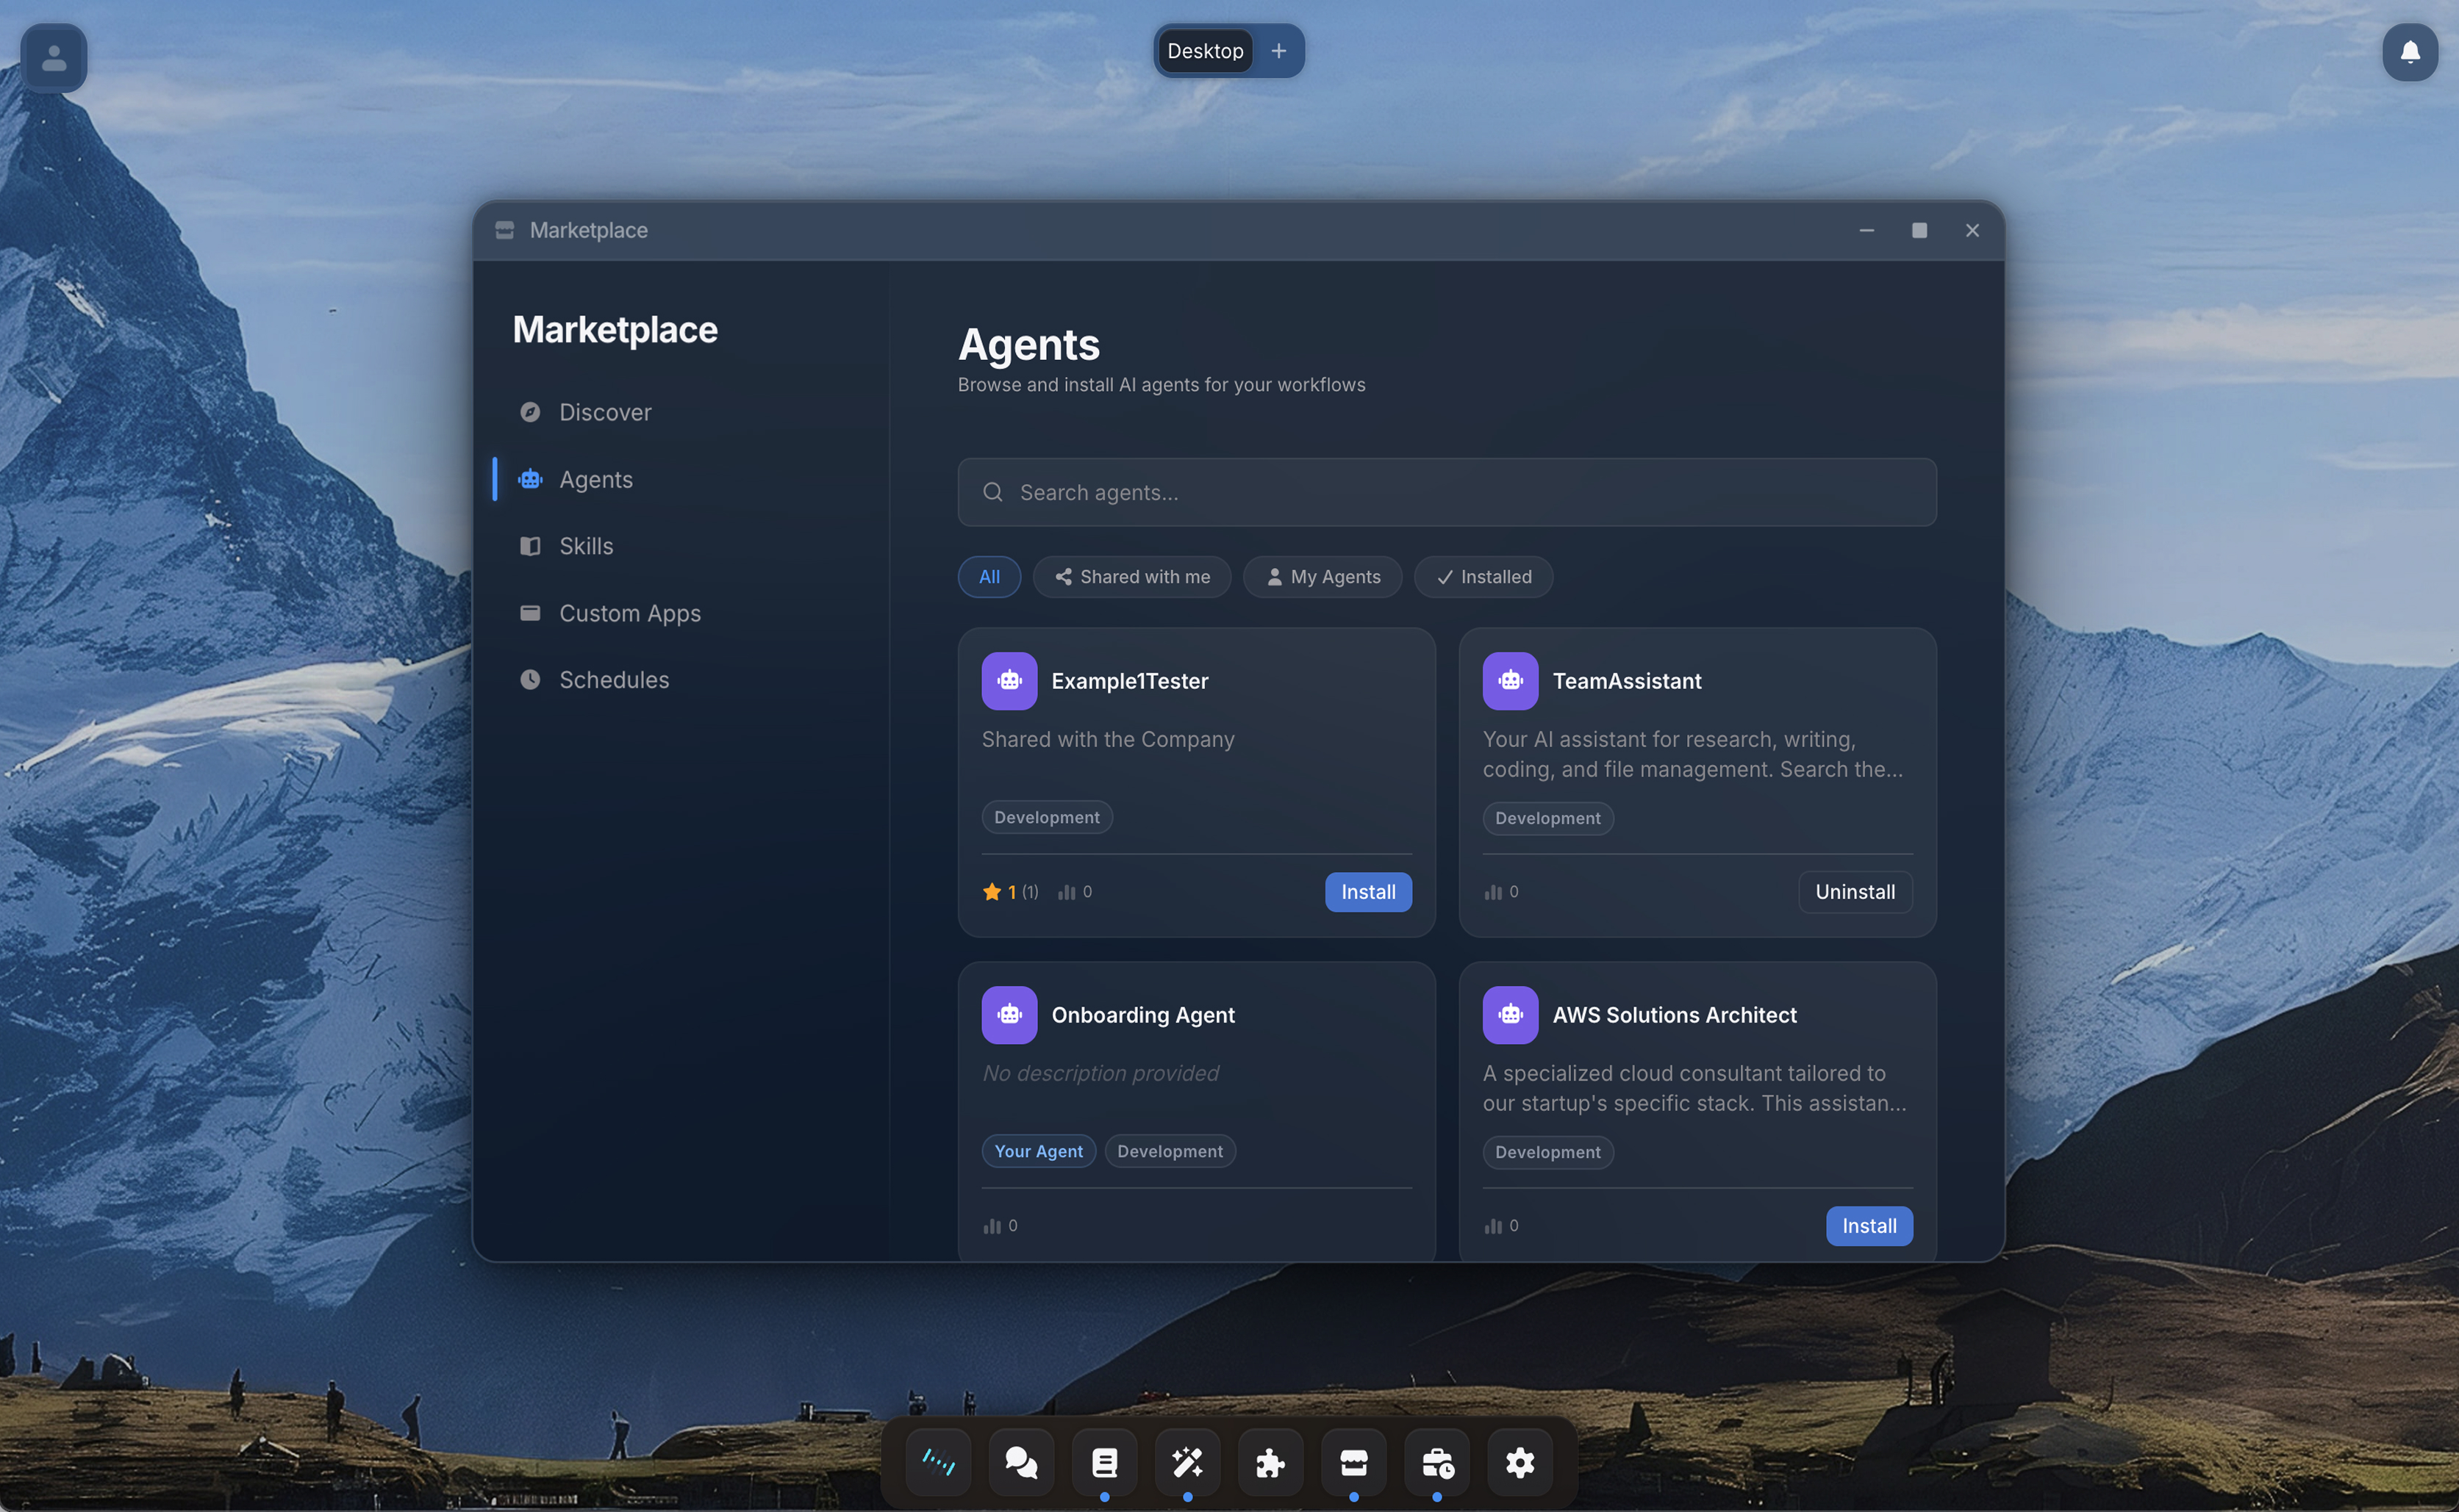
Task: Open the Discover section
Action: (x=605, y=412)
